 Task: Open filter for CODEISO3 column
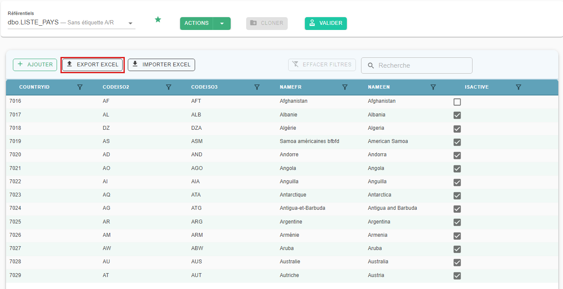pos(257,87)
